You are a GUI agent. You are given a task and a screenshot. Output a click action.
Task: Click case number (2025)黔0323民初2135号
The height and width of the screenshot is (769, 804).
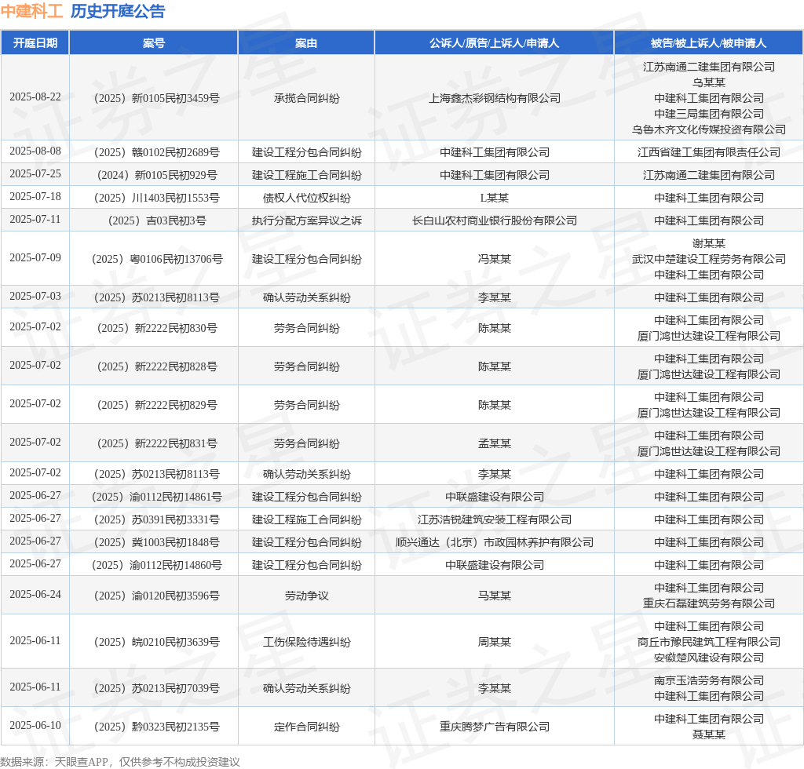[154, 727]
